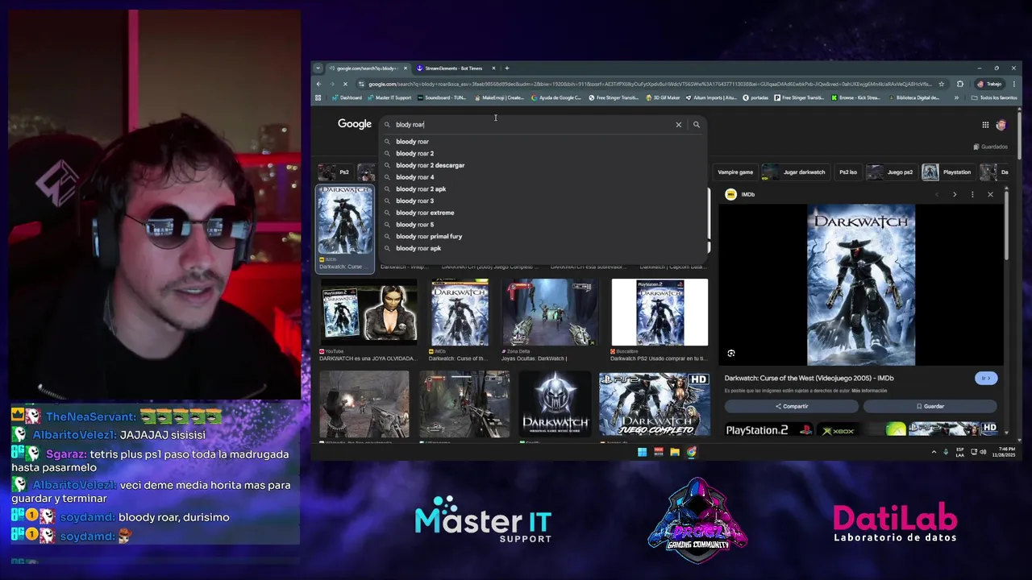Viewport: 1032px width, 580px height.
Task: Open Master IT Support bookmark
Action: click(389, 97)
